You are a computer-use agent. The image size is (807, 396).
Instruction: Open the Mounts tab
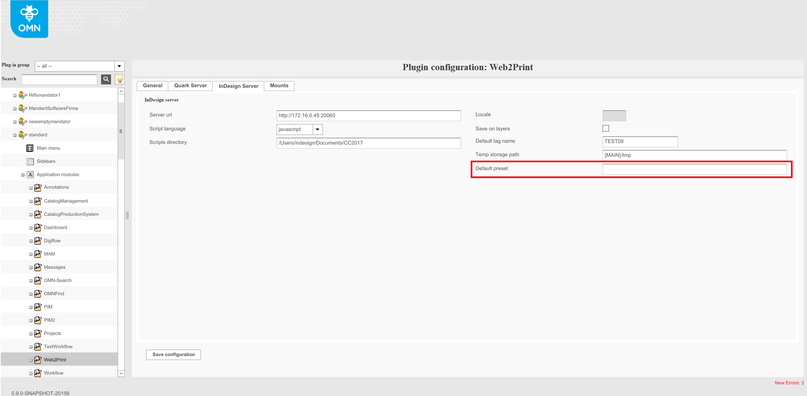(x=279, y=85)
